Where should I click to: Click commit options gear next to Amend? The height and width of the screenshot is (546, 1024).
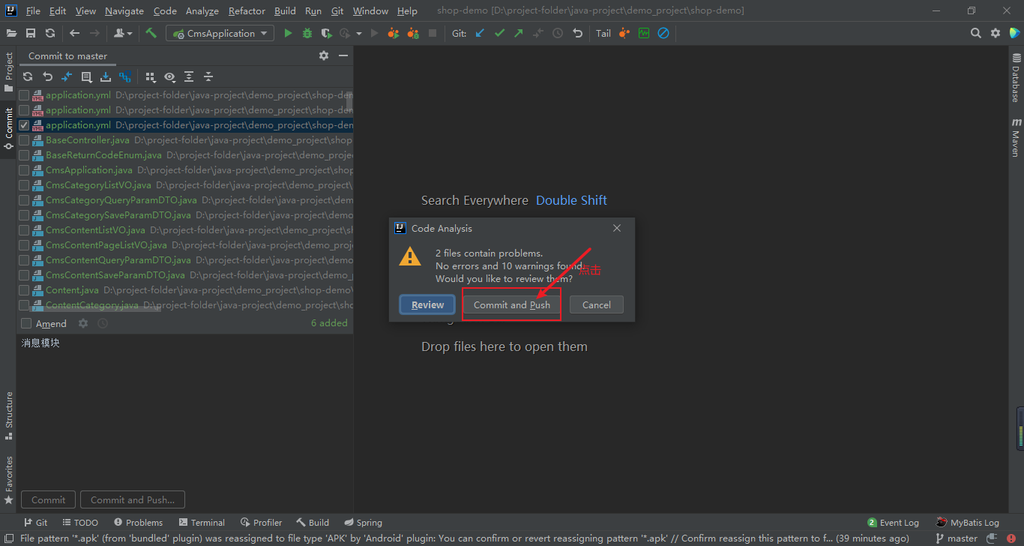pos(83,323)
